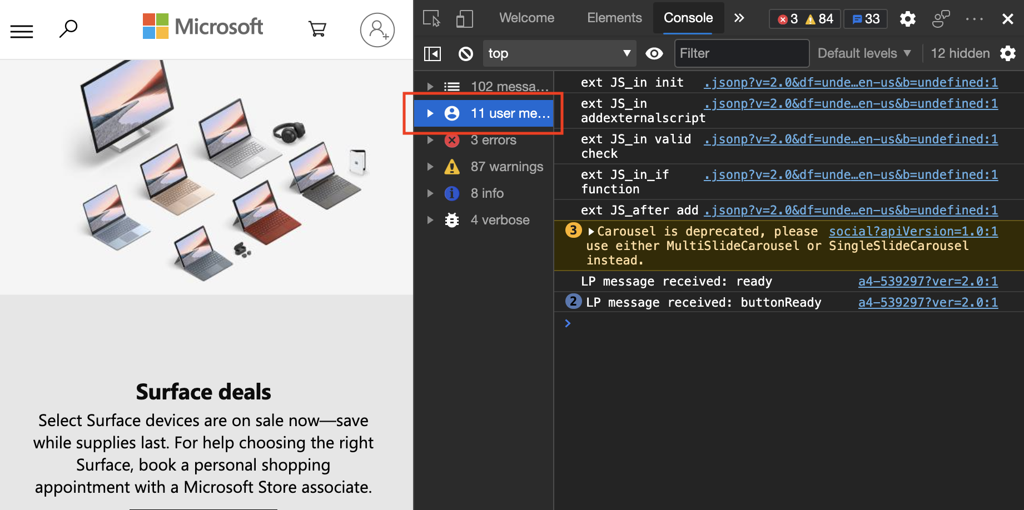
Task: Open the Default levels dropdown
Action: (864, 53)
